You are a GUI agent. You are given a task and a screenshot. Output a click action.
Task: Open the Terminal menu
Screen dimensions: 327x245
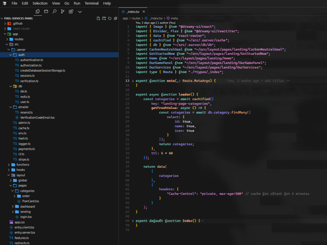[92, 3]
